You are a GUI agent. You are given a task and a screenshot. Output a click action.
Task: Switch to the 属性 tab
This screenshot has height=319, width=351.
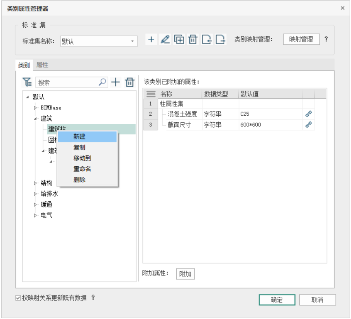tap(42, 65)
